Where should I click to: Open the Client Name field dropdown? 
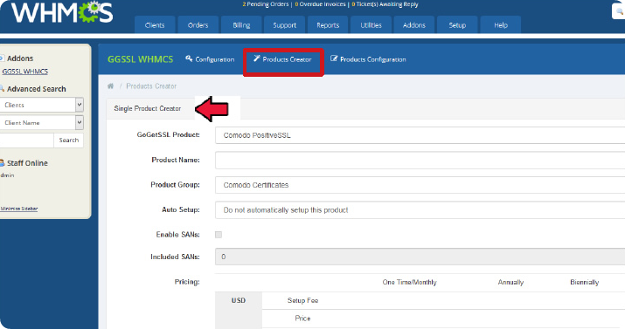click(41, 122)
